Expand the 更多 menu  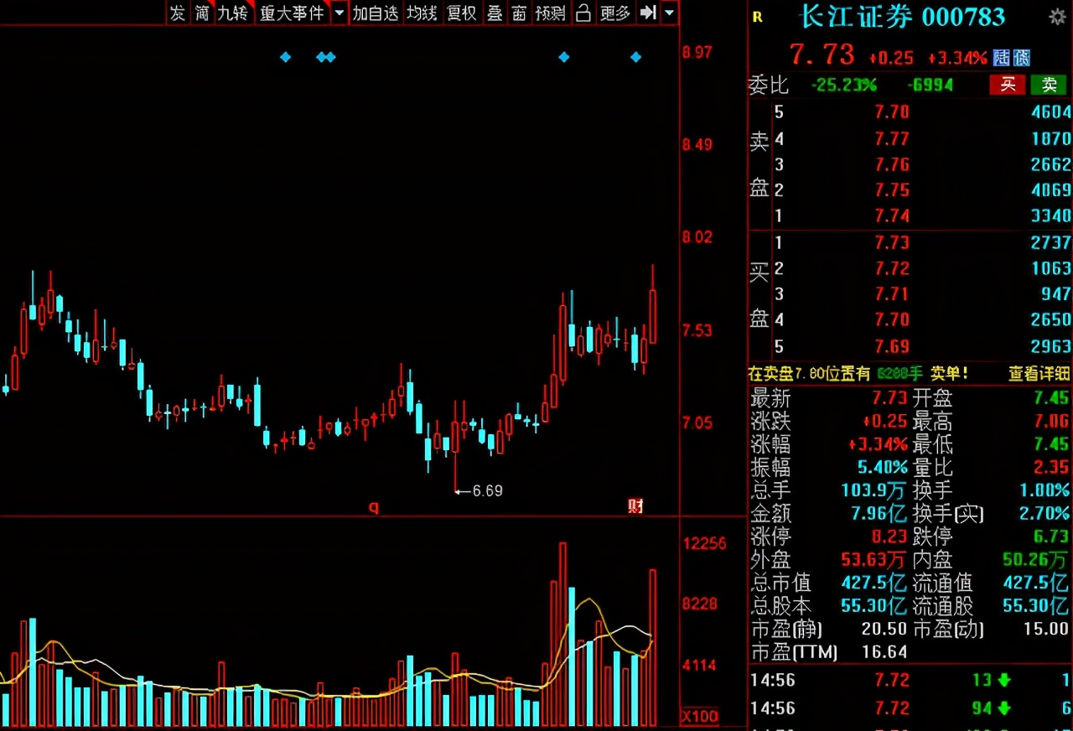[x=615, y=14]
